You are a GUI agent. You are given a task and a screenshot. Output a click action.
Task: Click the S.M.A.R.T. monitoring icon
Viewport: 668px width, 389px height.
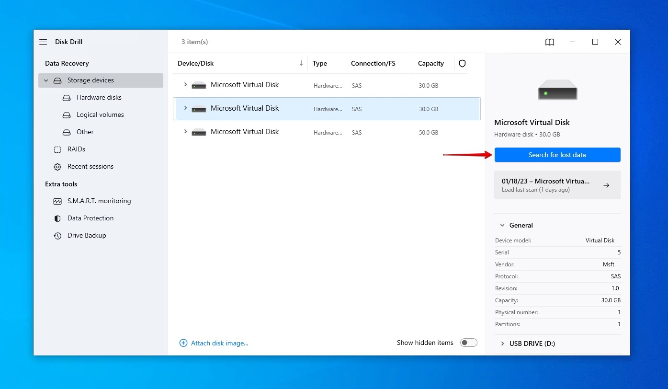[x=57, y=201]
